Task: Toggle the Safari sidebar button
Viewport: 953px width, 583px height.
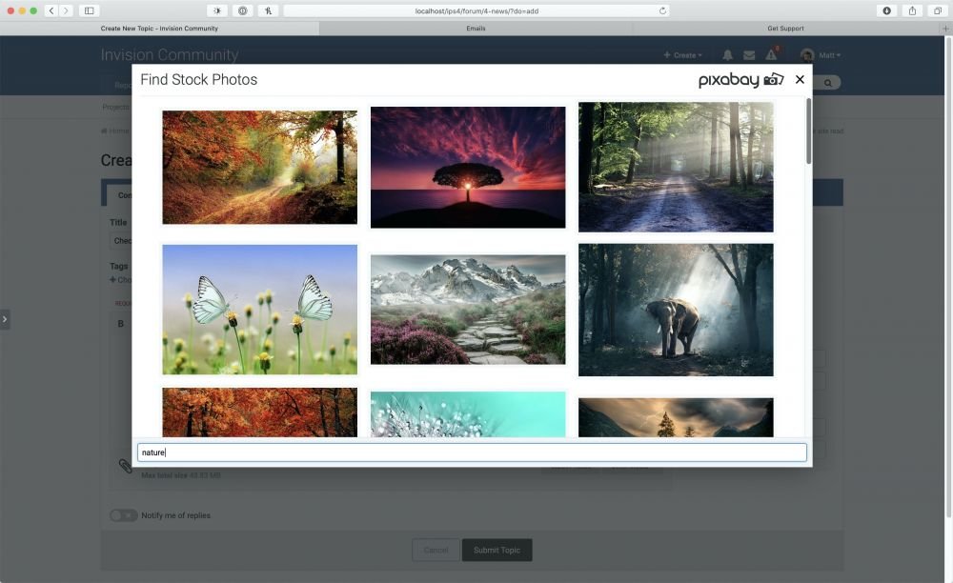Action: click(x=90, y=10)
